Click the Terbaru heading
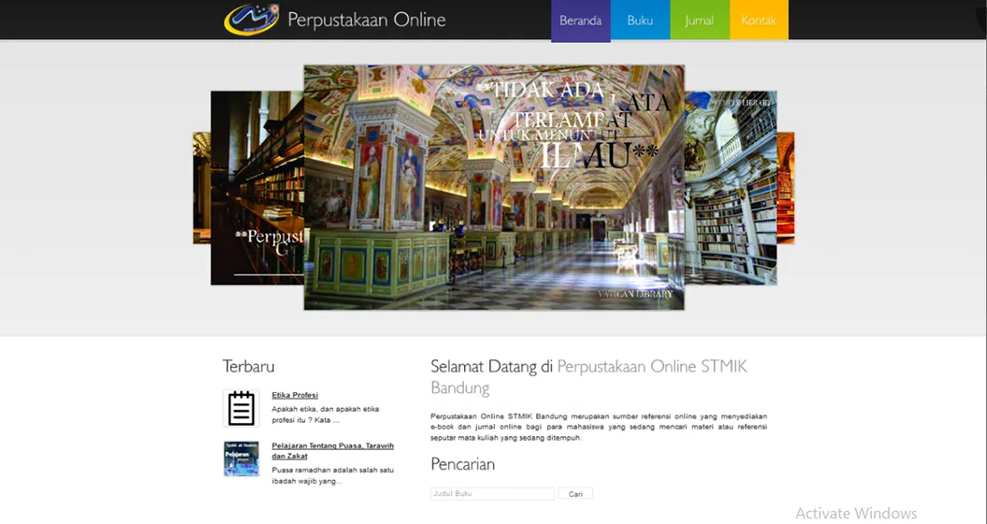The image size is (987, 524). point(249,366)
